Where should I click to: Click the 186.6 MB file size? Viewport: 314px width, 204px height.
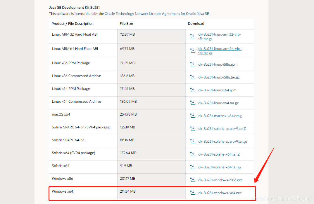tap(127, 76)
